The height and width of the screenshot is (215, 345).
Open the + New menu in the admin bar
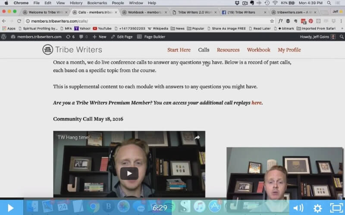point(100,37)
